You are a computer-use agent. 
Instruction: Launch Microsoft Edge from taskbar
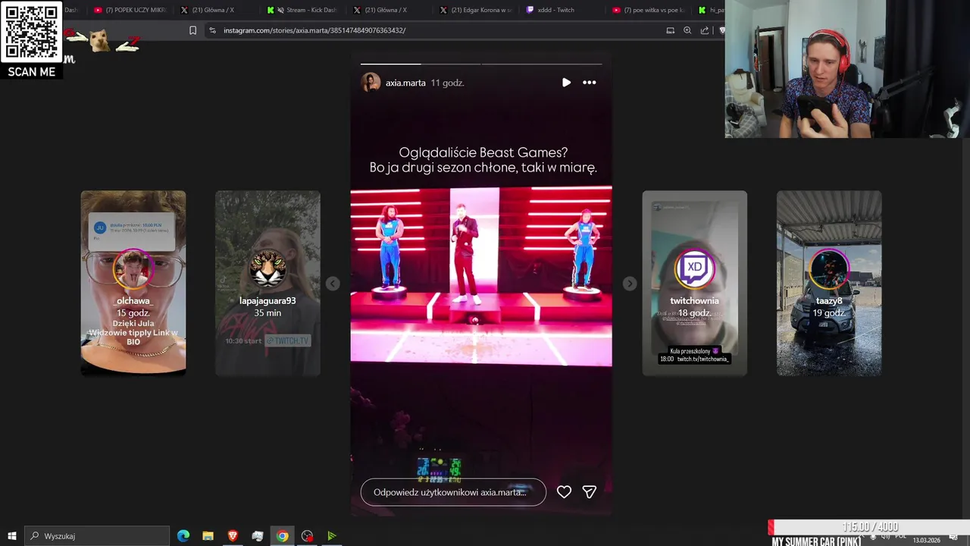click(x=183, y=536)
